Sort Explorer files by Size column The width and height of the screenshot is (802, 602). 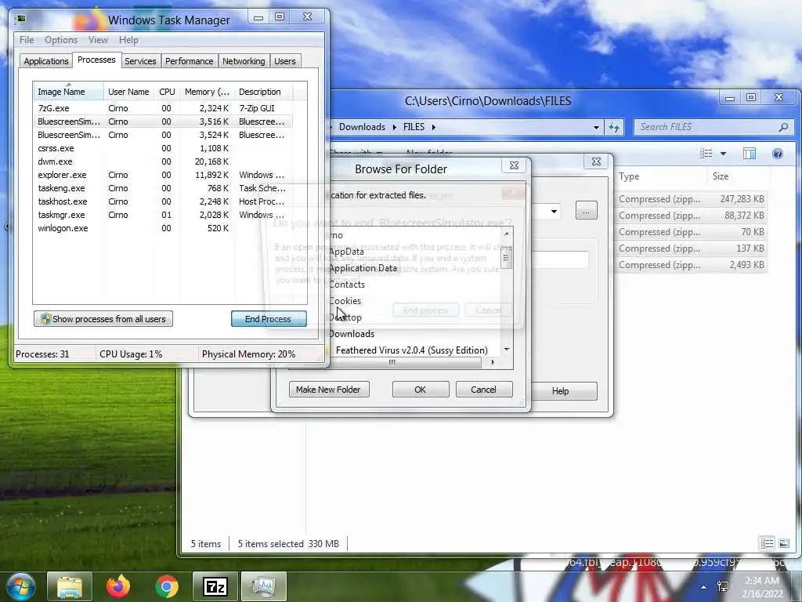tap(738, 176)
